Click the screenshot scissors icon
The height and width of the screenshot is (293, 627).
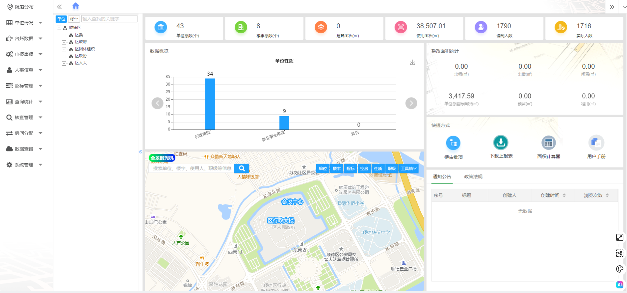pos(619,253)
